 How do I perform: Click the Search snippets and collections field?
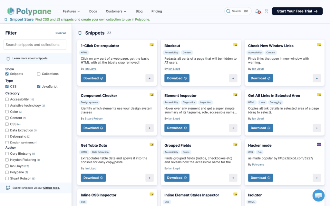35,45
